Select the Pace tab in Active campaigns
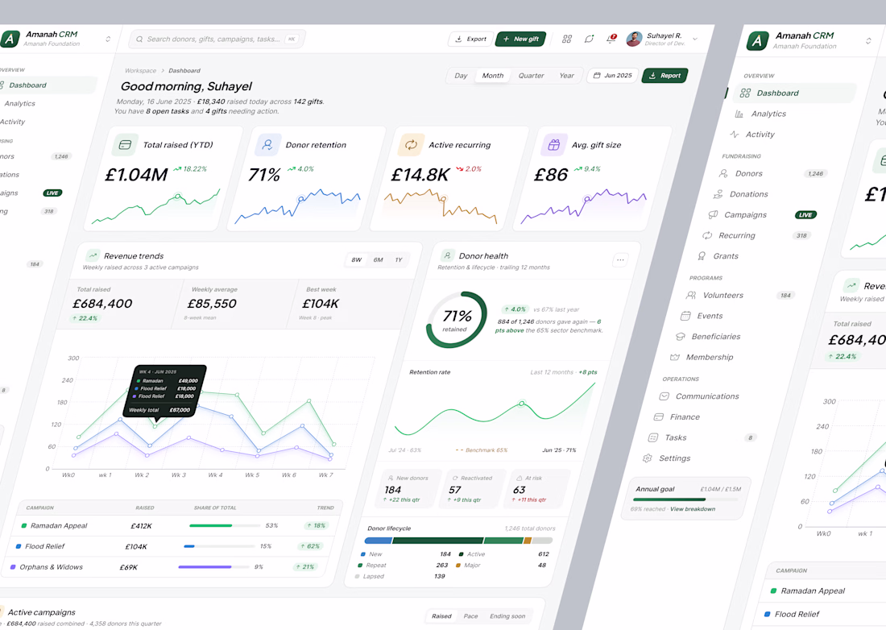This screenshot has width=886, height=630. pos(470,615)
